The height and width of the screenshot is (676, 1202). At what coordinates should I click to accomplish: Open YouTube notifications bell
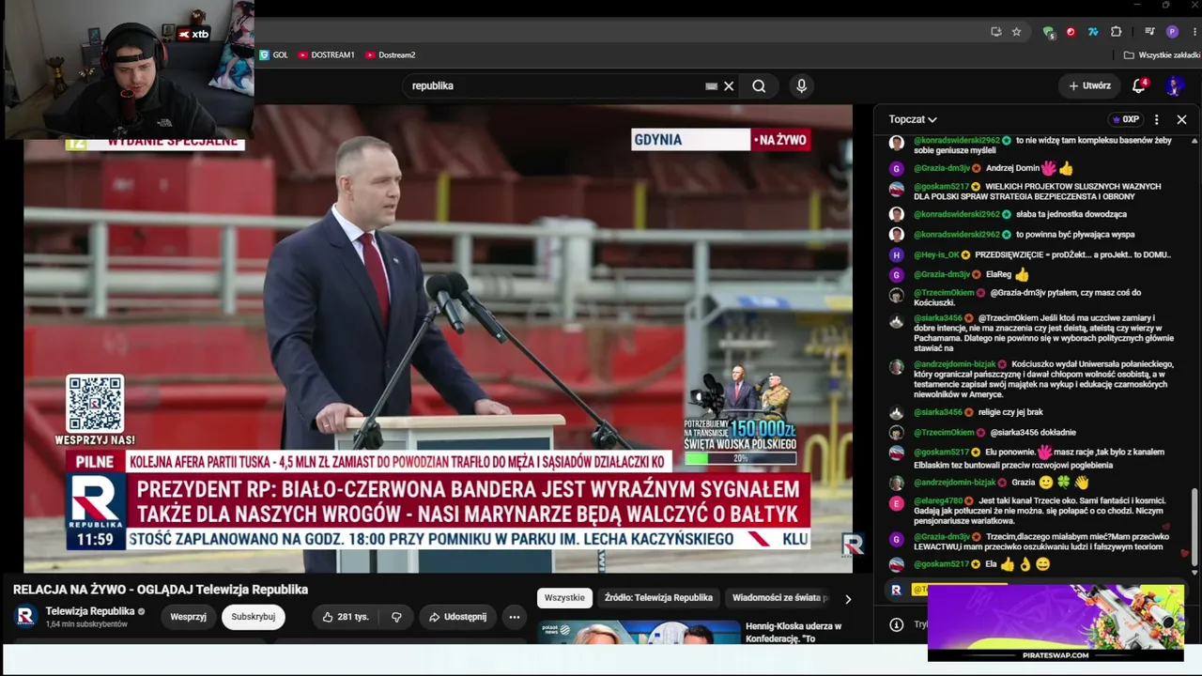click(x=1139, y=85)
